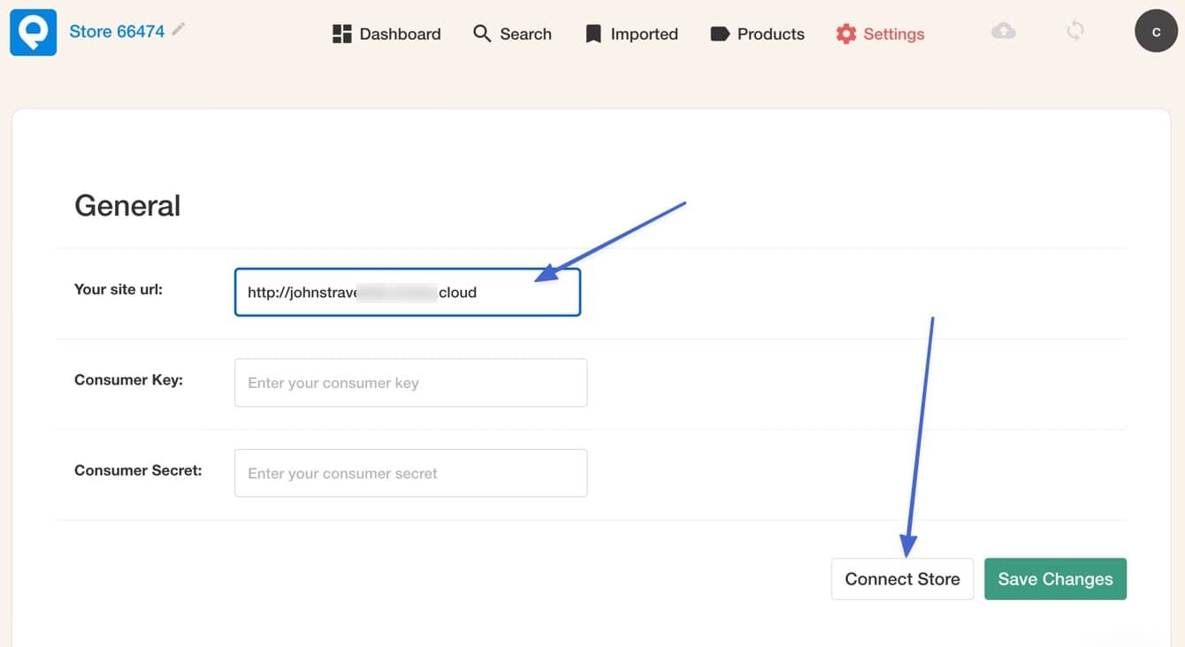Focus the site url input field
Viewport: 1185px width, 647px height.
tap(408, 292)
